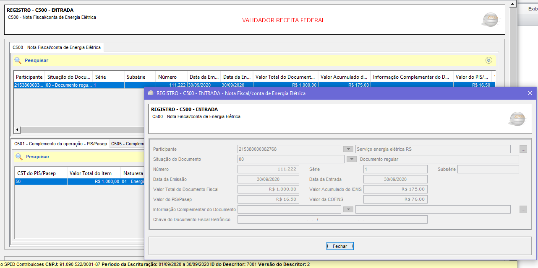Open Participante lookup ellipsis button

[523, 149]
